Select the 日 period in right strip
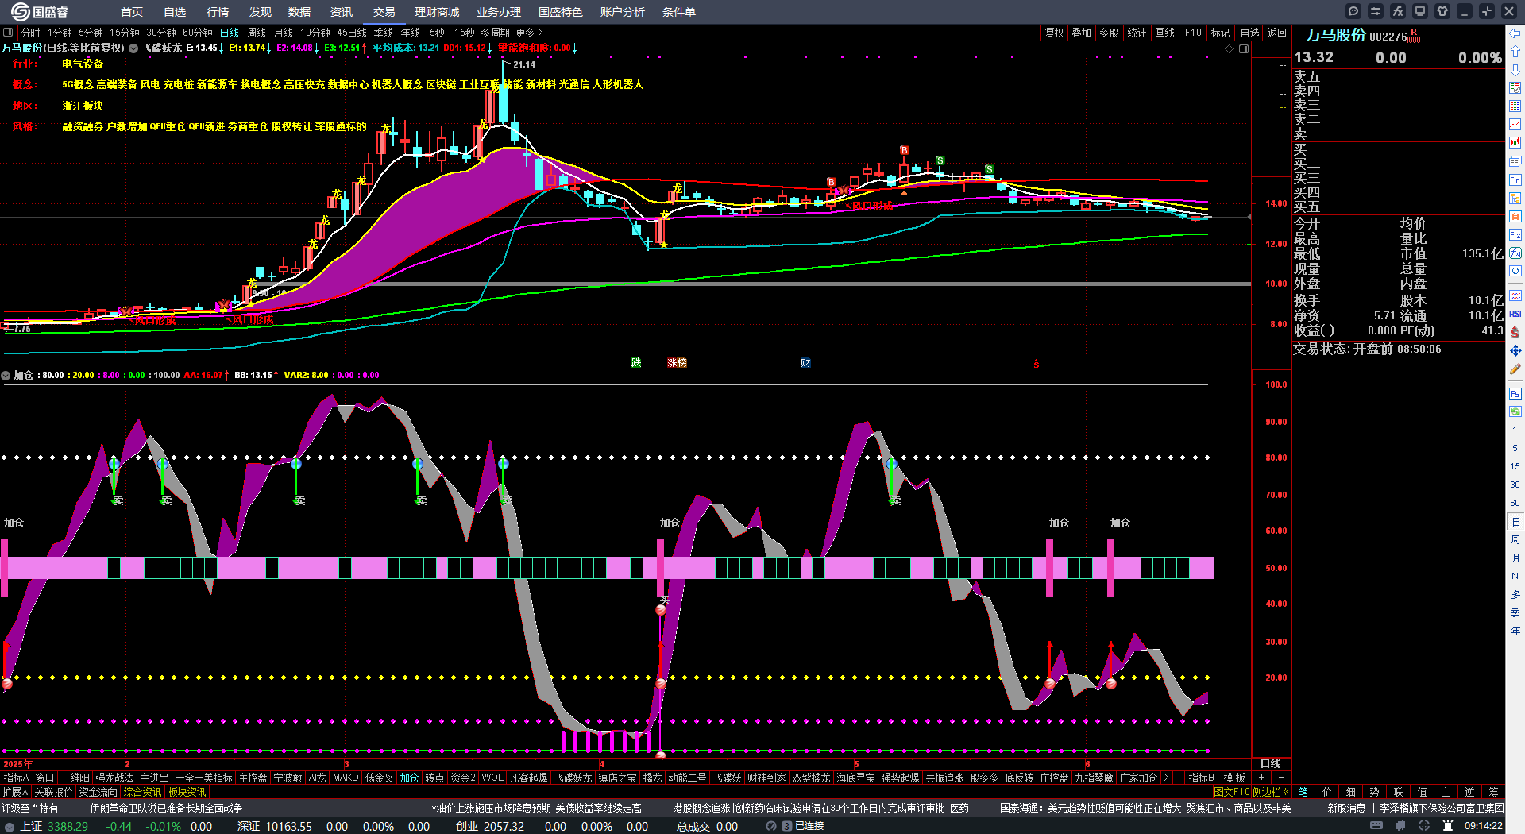This screenshot has height=834, width=1525. tap(1515, 522)
